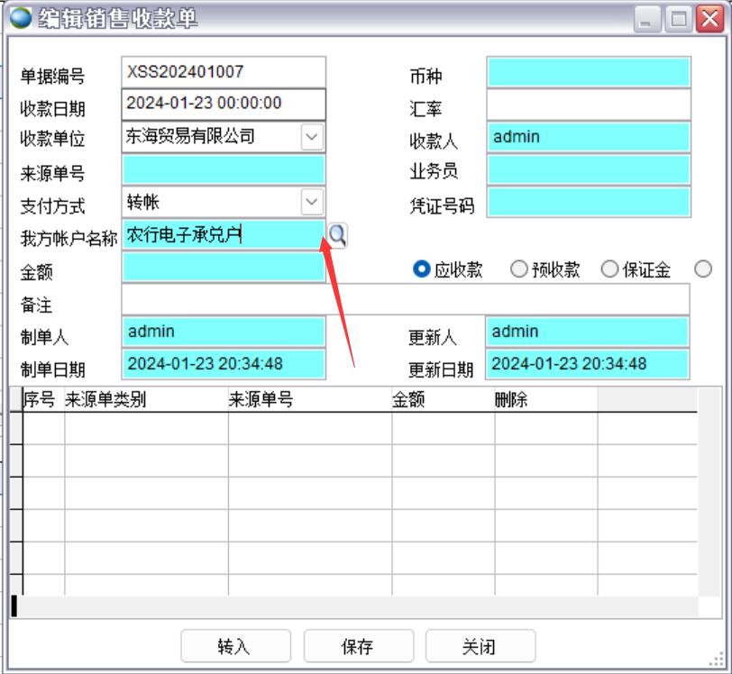
Task: Click the 币种 currency field
Action: pos(589,72)
